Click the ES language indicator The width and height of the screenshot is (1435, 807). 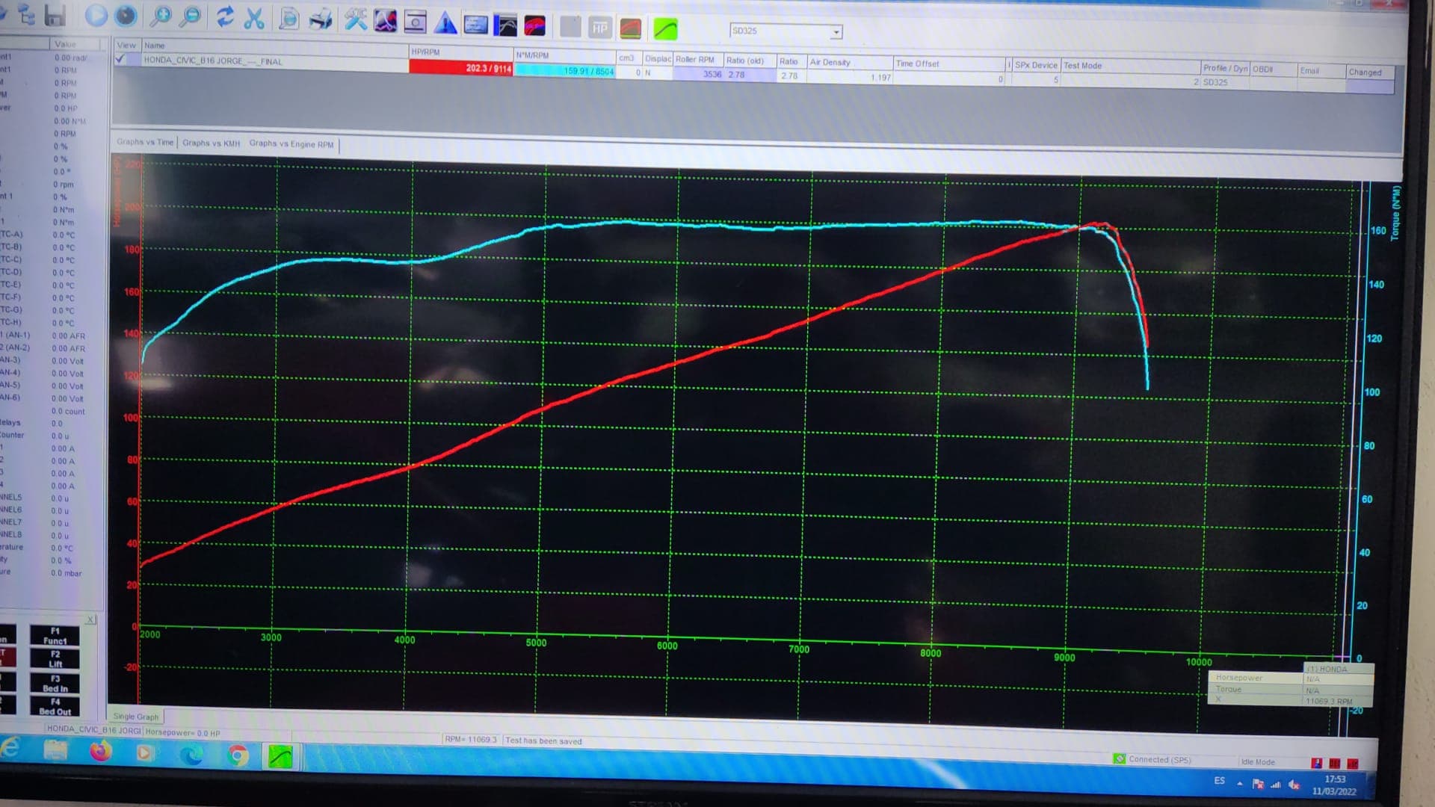click(x=1220, y=781)
